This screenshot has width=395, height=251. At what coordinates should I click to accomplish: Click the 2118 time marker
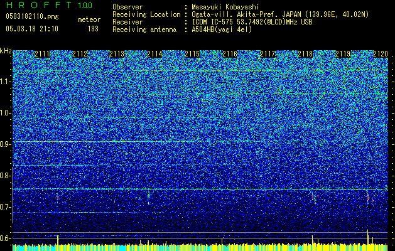pyautogui.click(x=305, y=54)
